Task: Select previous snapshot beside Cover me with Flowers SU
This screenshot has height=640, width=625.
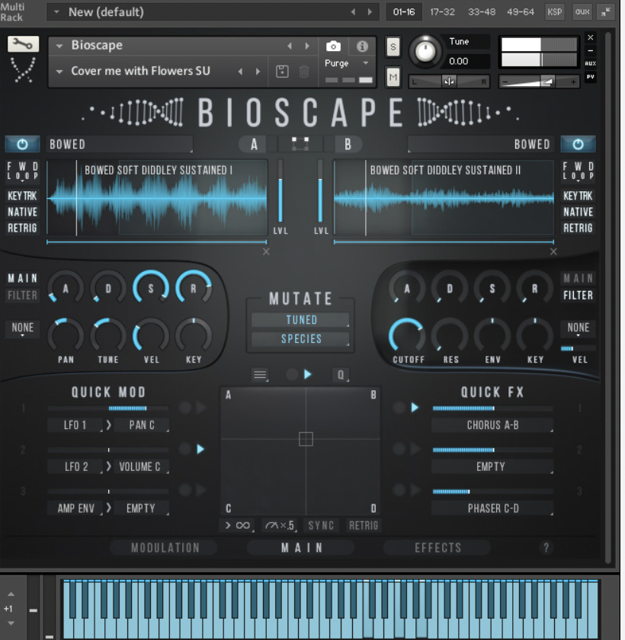Action: 240,72
